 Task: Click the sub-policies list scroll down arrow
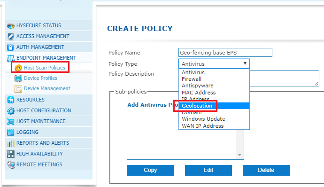(x=239, y=155)
